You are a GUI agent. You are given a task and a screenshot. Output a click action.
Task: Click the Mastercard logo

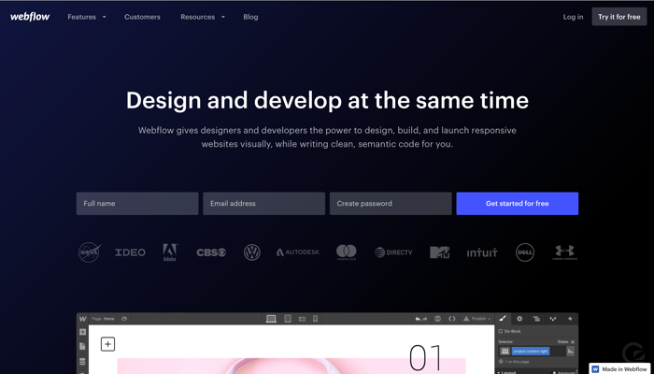[x=347, y=252]
